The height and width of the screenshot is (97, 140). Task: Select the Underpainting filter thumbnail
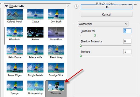click(35, 86)
